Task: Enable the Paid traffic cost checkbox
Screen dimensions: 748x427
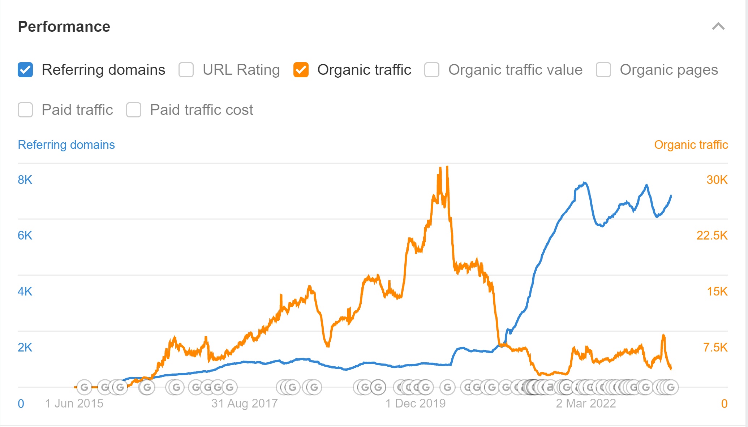Action: point(133,110)
